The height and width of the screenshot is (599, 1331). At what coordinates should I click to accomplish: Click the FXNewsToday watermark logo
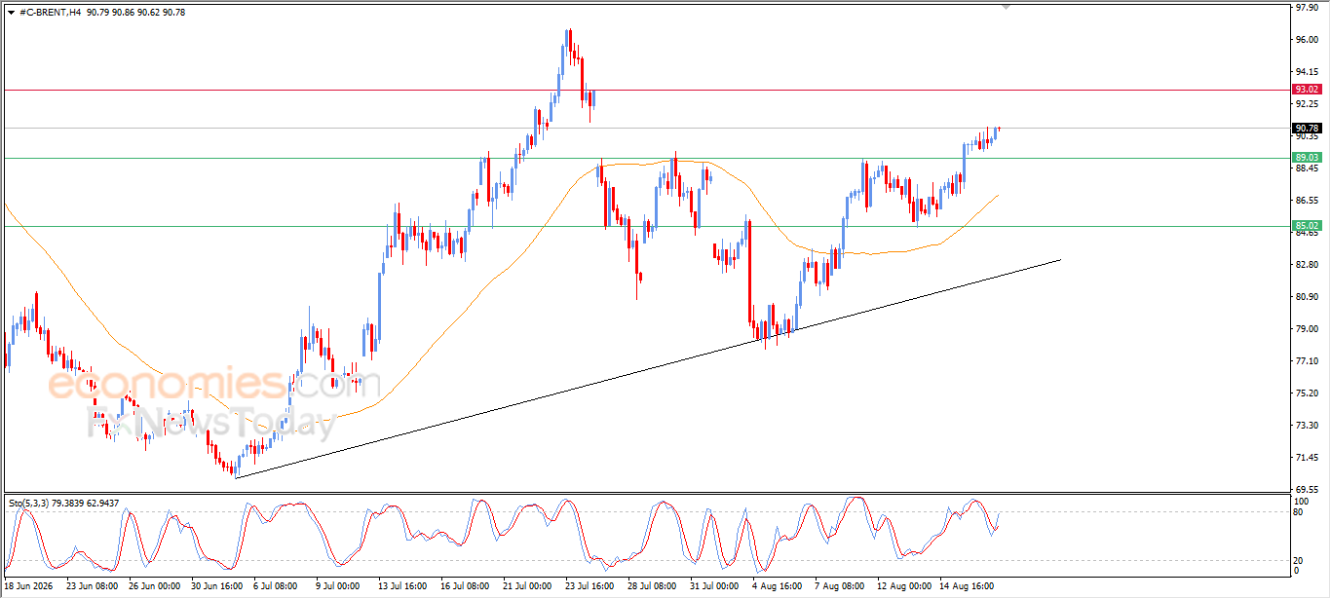(x=211, y=425)
